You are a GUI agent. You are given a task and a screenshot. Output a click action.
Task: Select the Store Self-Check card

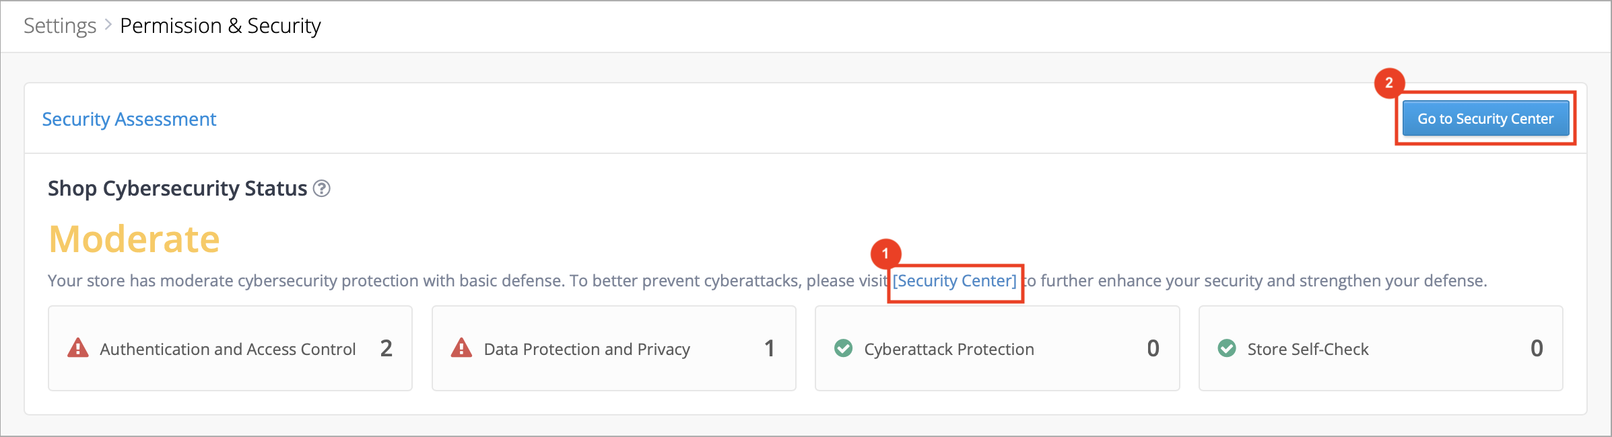click(x=1381, y=348)
